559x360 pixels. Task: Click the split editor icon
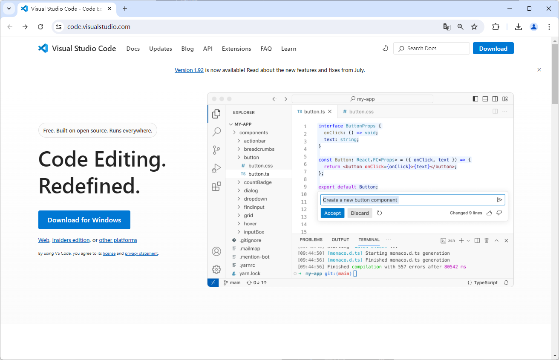click(495, 112)
